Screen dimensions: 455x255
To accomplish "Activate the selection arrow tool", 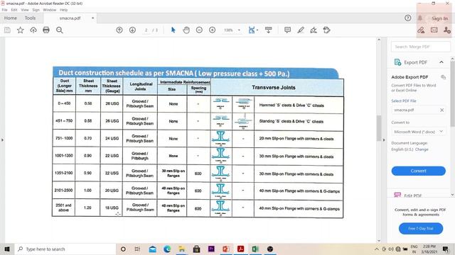I will pyautogui.click(x=173, y=30).
